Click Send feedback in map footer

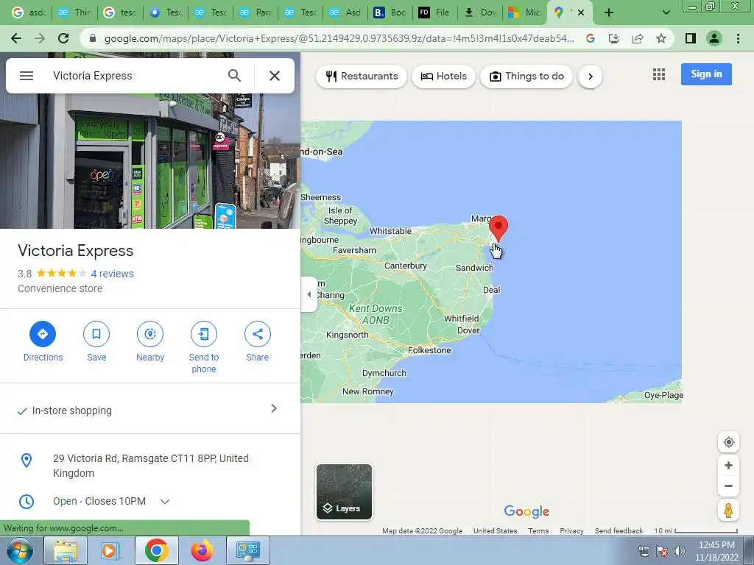(619, 531)
